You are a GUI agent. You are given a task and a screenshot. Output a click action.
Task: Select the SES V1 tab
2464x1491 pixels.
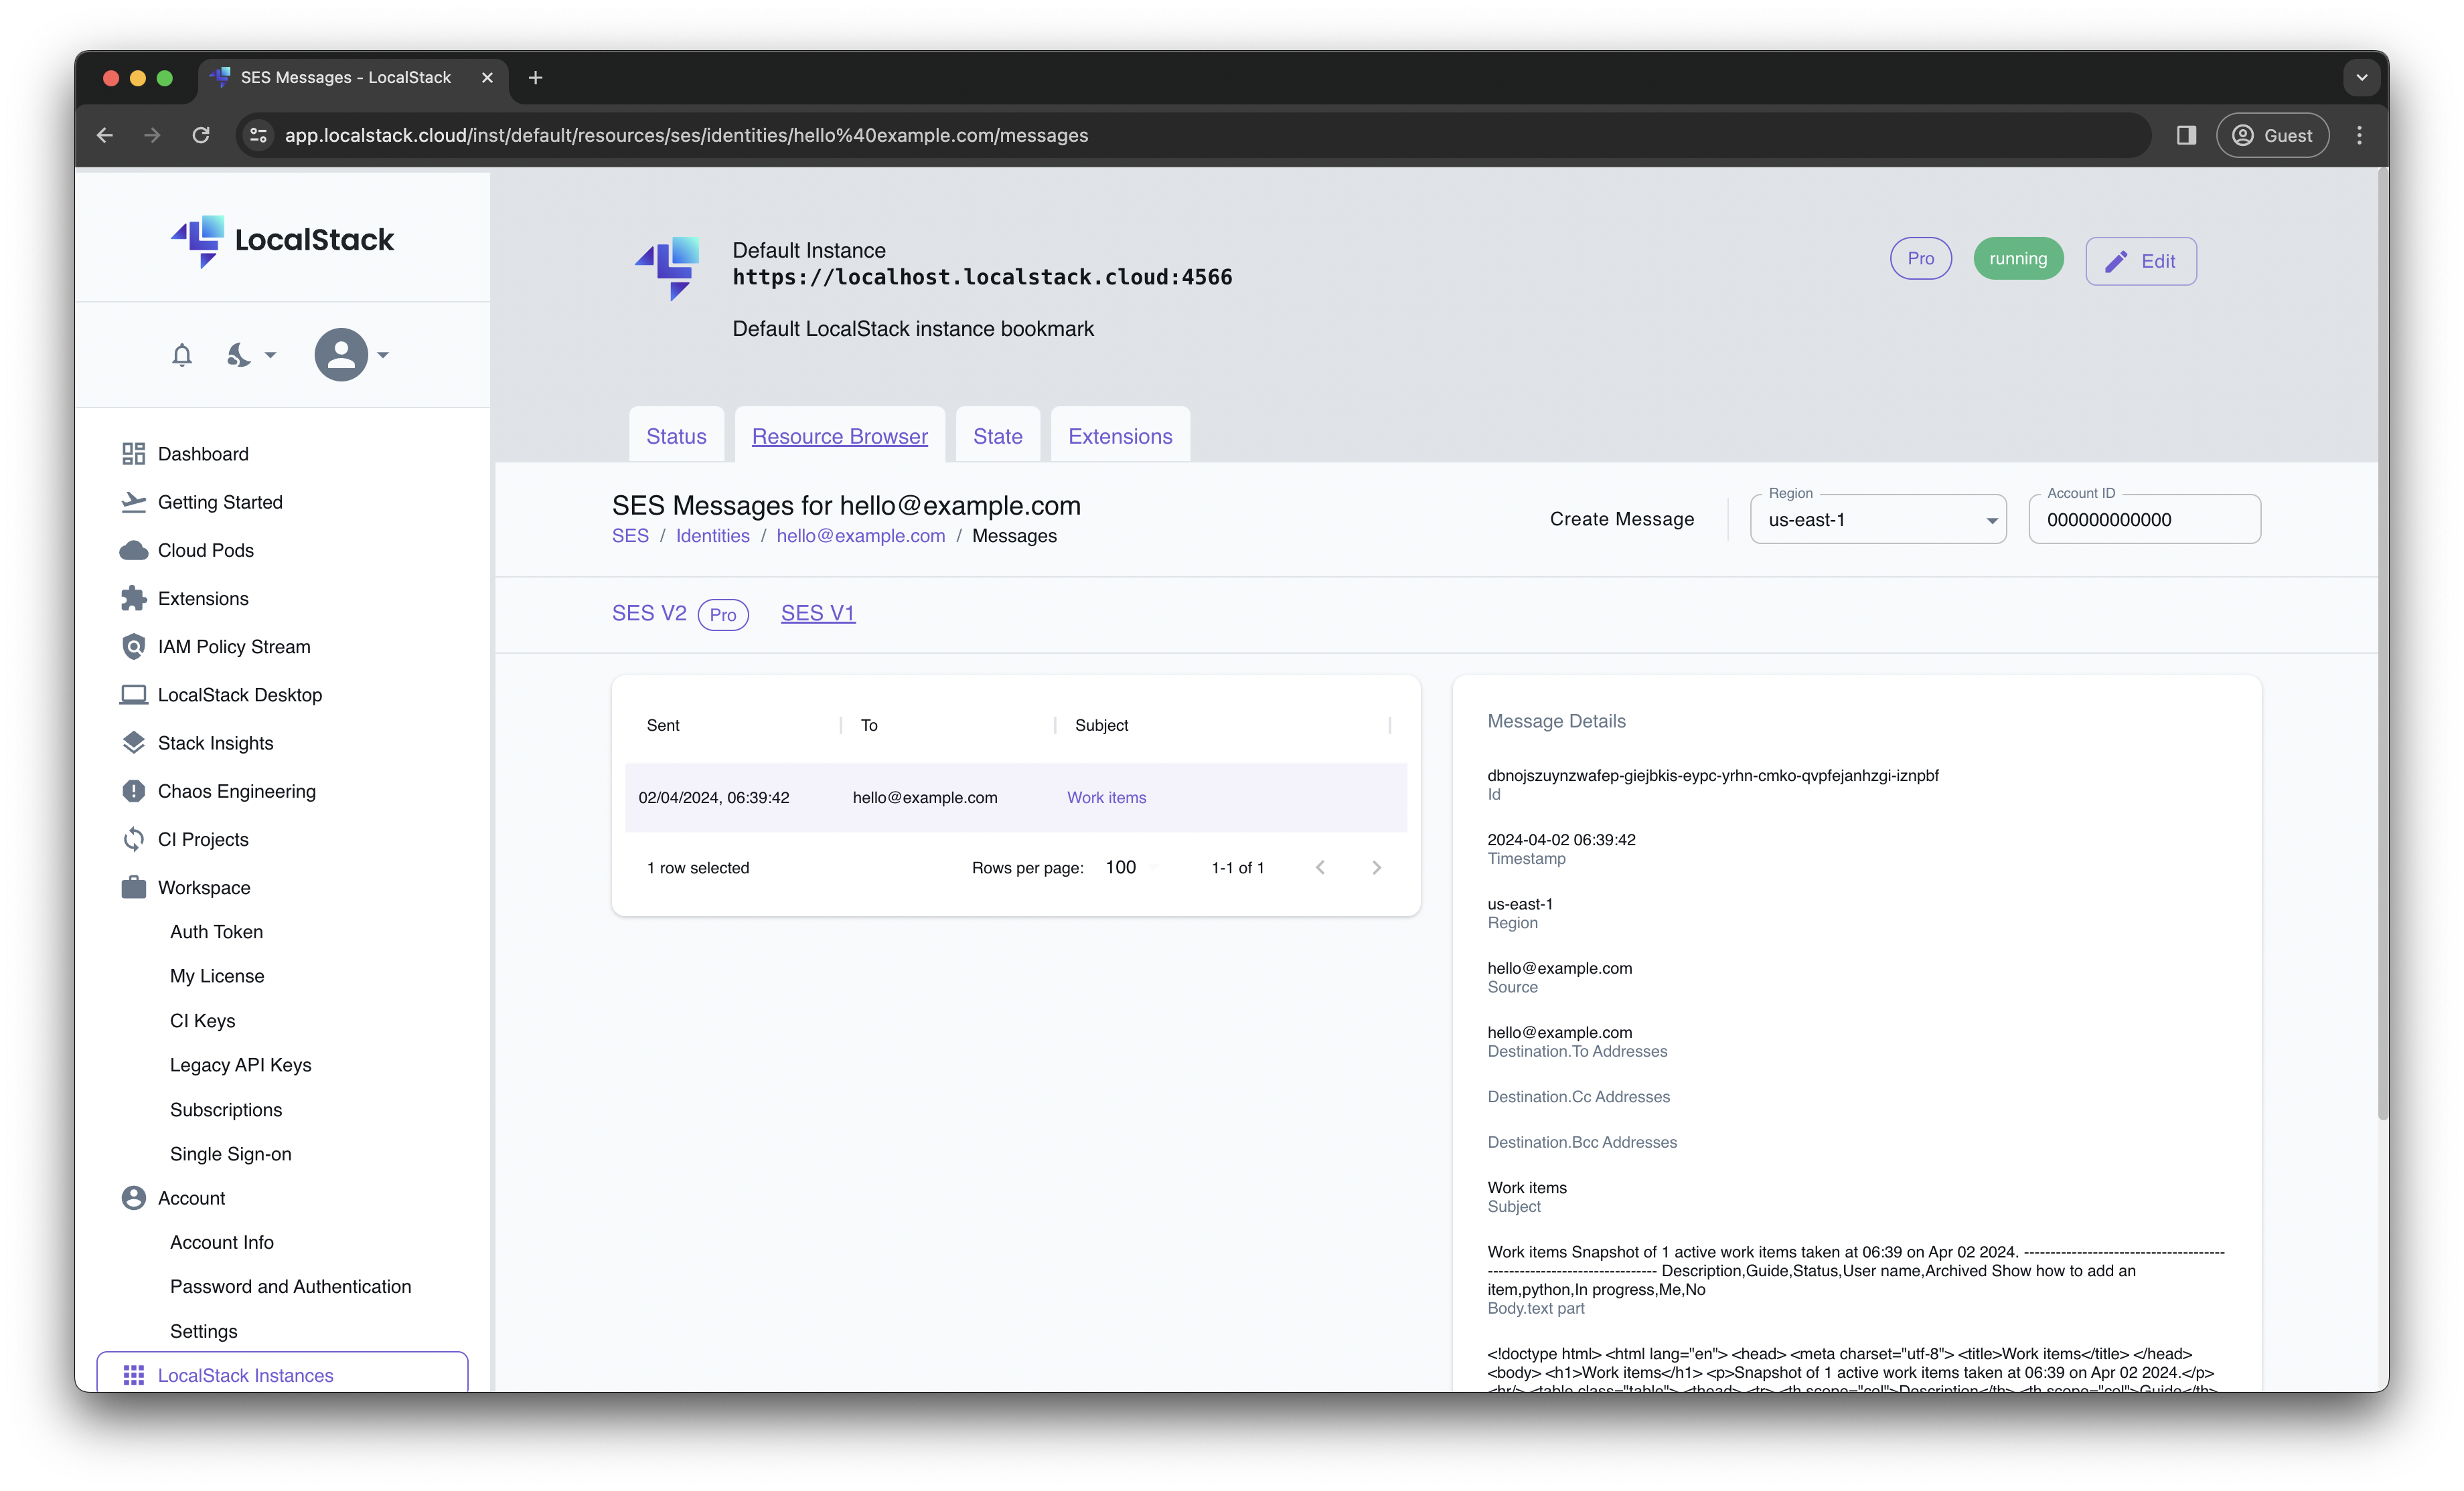click(817, 612)
